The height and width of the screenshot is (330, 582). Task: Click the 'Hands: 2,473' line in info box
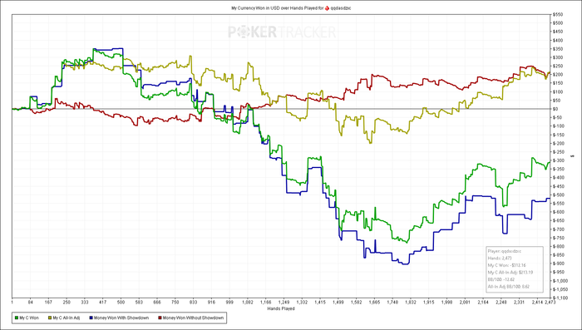[499, 258]
